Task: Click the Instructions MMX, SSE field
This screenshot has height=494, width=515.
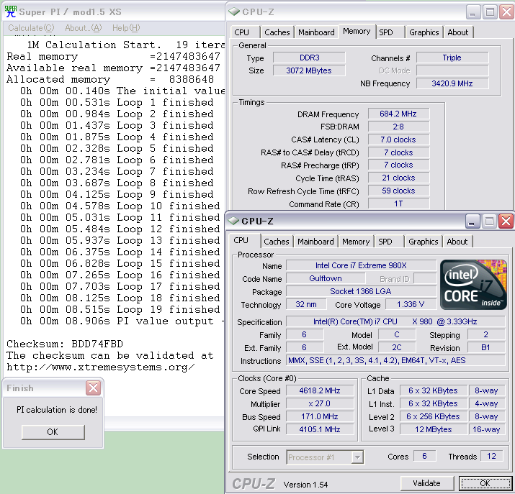Action: [x=395, y=360]
